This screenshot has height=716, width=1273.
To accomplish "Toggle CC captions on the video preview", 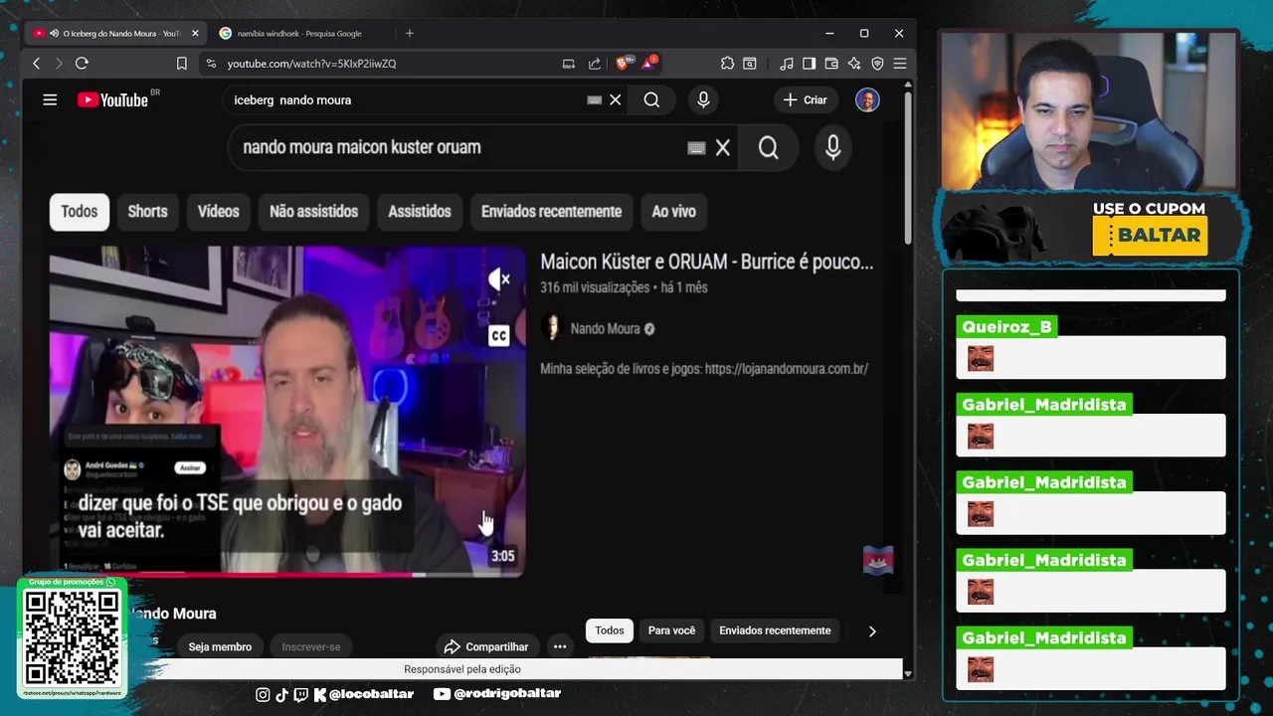I will coord(499,336).
